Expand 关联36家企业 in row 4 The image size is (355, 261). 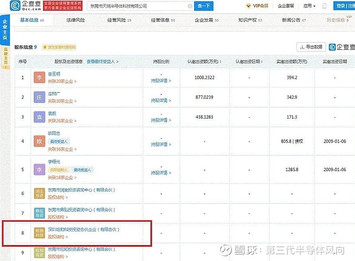(x=62, y=149)
